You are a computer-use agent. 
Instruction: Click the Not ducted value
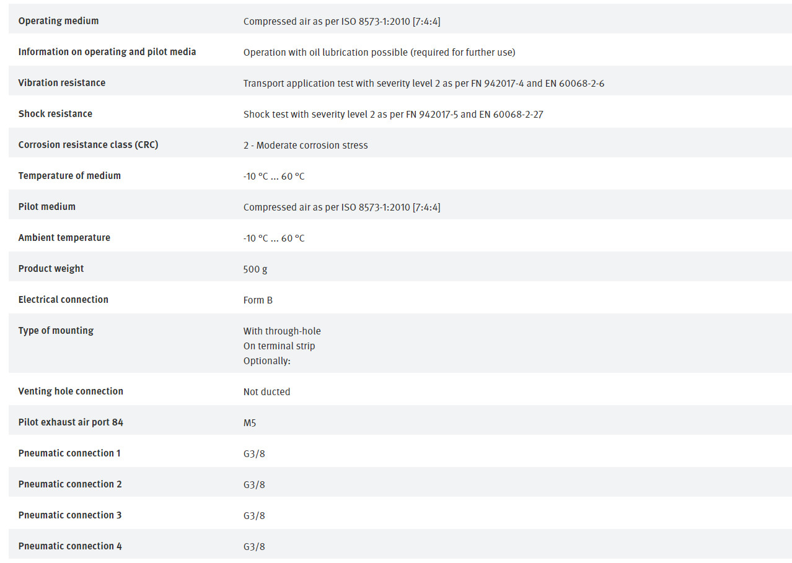point(266,392)
